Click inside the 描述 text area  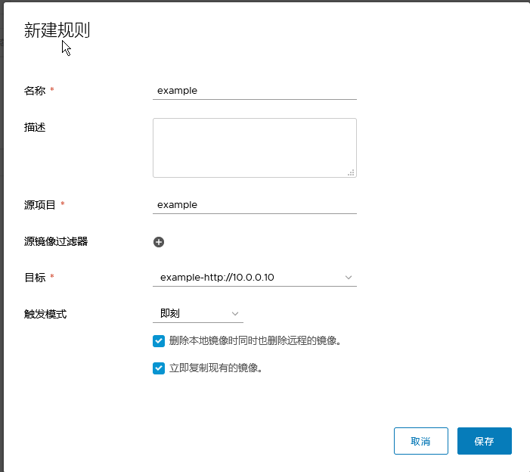[254, 147]
